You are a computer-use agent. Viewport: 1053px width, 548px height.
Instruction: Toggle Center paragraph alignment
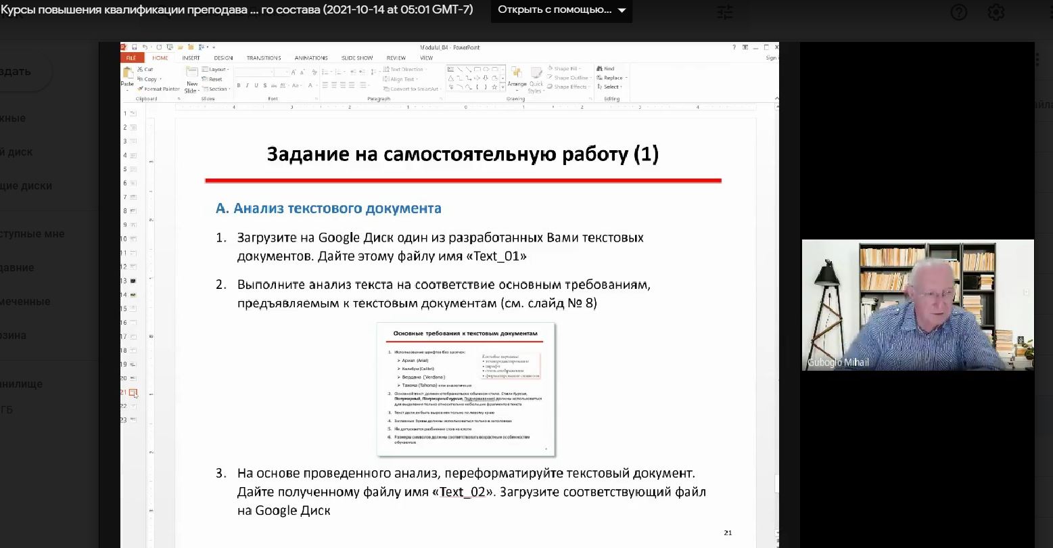333,85
